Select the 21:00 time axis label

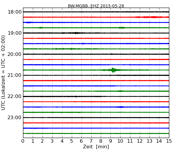[x=14, y=75]
